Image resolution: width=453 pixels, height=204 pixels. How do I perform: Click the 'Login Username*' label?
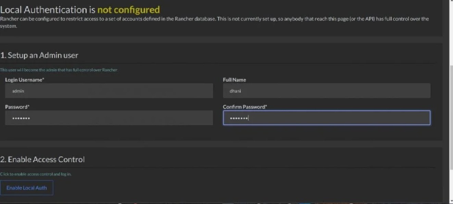(25, 80)
